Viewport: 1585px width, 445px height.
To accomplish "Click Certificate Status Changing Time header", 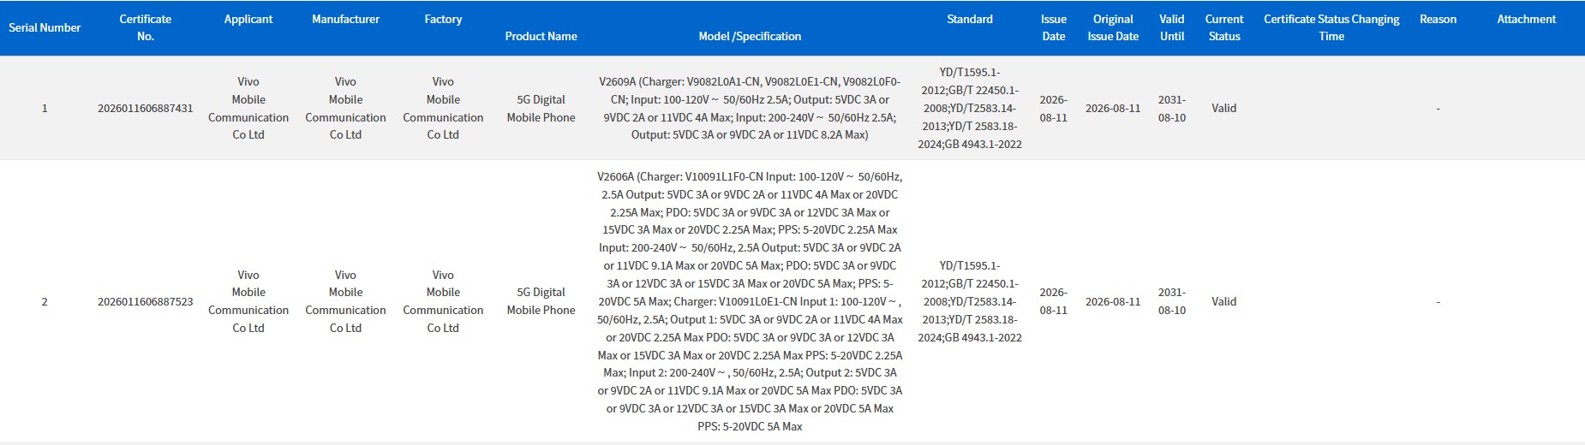I will coord(1331,27).
